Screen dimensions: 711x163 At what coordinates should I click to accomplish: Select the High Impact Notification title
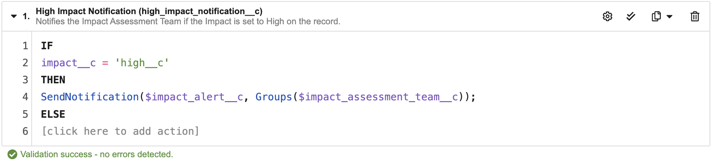click(149, 11)
